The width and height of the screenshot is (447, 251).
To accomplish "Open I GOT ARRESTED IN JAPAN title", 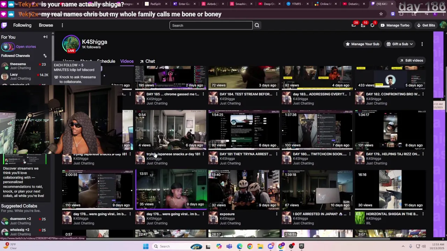I will click(320, 214).
